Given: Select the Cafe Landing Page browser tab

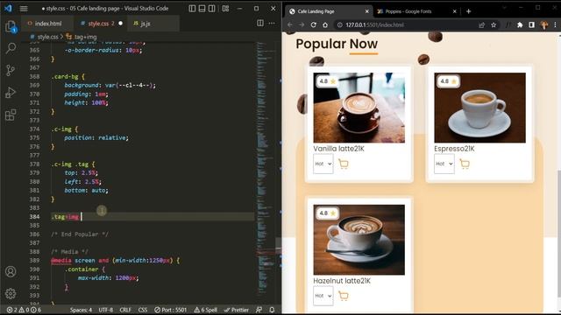Looking at the screenshot, I should [x=329, y=11].
